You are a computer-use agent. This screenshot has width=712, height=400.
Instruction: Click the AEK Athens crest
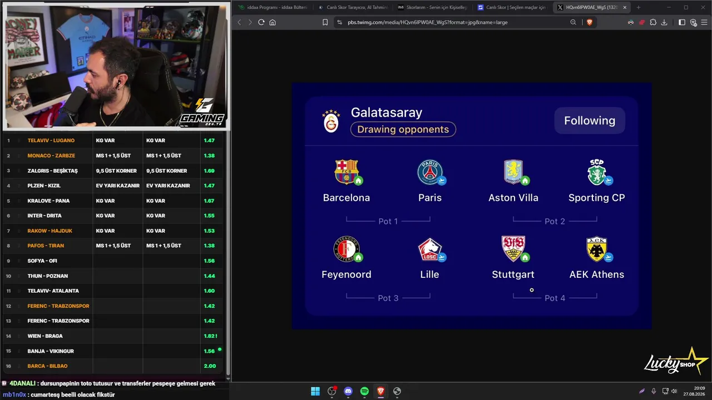(597, 249)
